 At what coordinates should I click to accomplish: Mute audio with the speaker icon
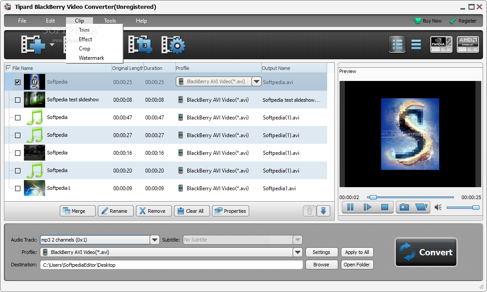point(438,207)
